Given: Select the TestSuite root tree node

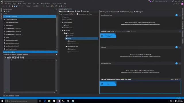Looking at the screenshot, I should pyautogui.click(x=68, y=30).
